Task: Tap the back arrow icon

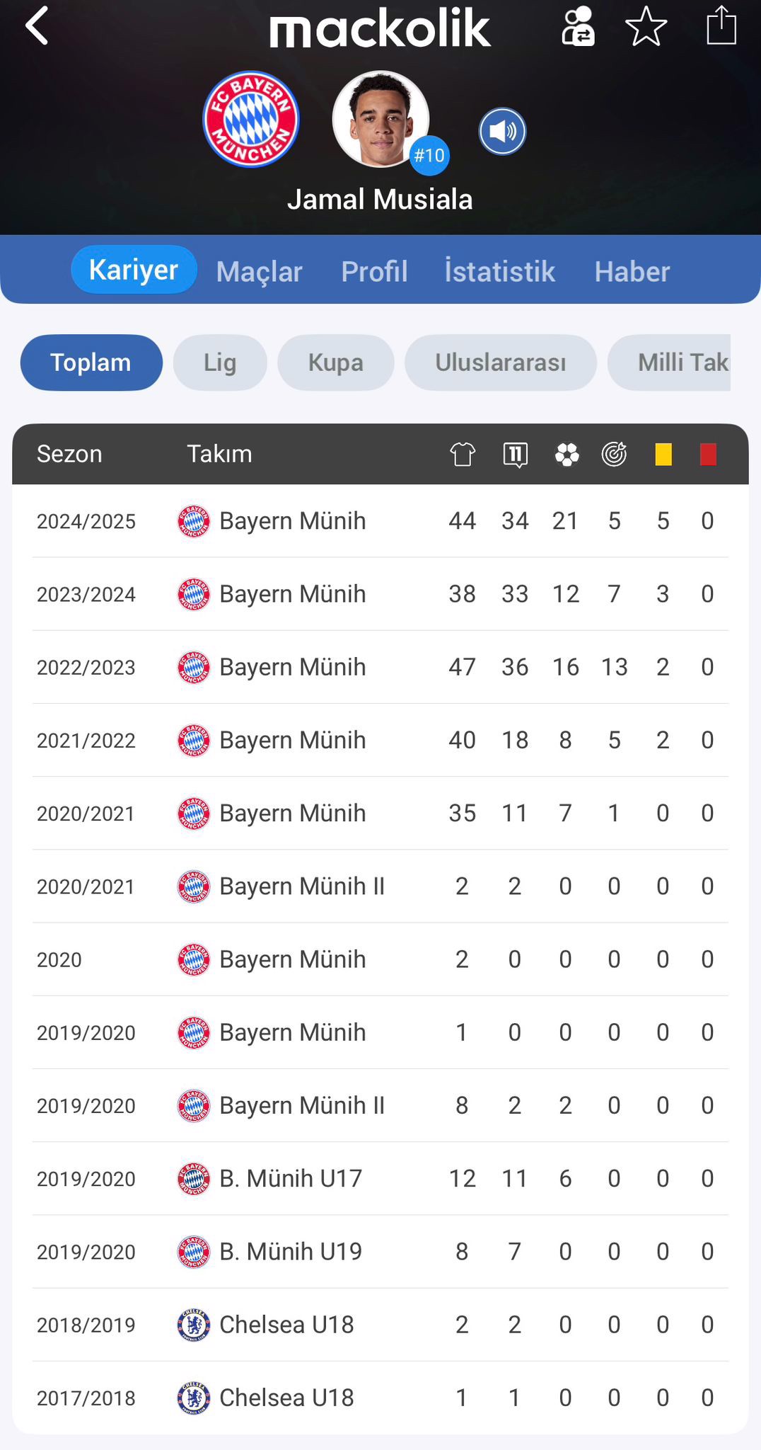Action: coord(37,26)
